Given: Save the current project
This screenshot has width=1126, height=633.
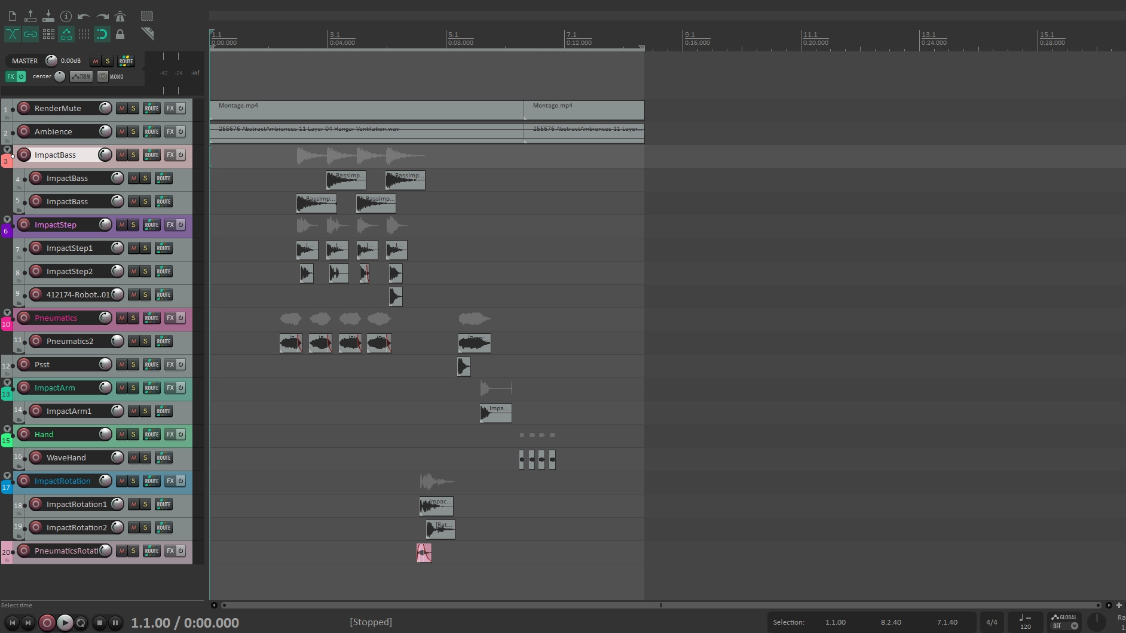Looking at the screenshot, I should 48,16.
